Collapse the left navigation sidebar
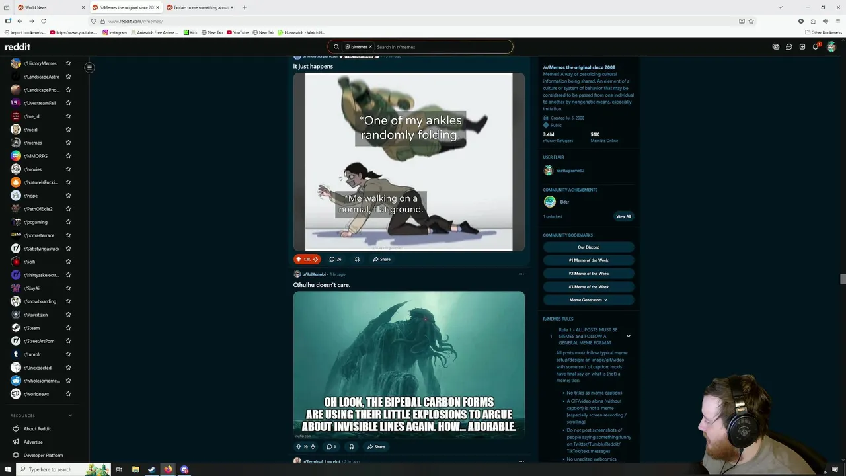The width and height of the screenshot is (846, 476). [89, 67]
